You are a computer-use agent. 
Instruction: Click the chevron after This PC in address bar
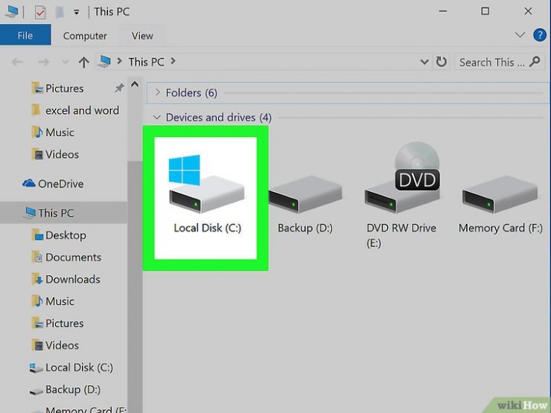pos(173,61)
